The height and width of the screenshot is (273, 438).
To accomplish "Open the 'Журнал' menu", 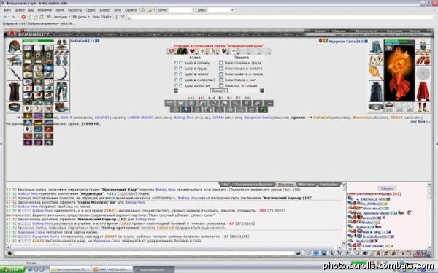I will [104, 10].
